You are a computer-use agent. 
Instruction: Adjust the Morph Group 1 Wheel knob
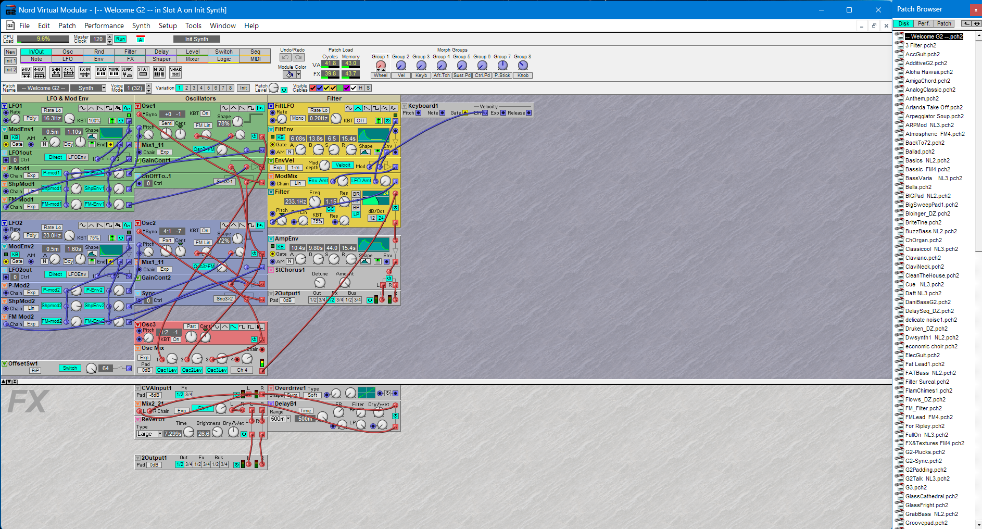381,65
